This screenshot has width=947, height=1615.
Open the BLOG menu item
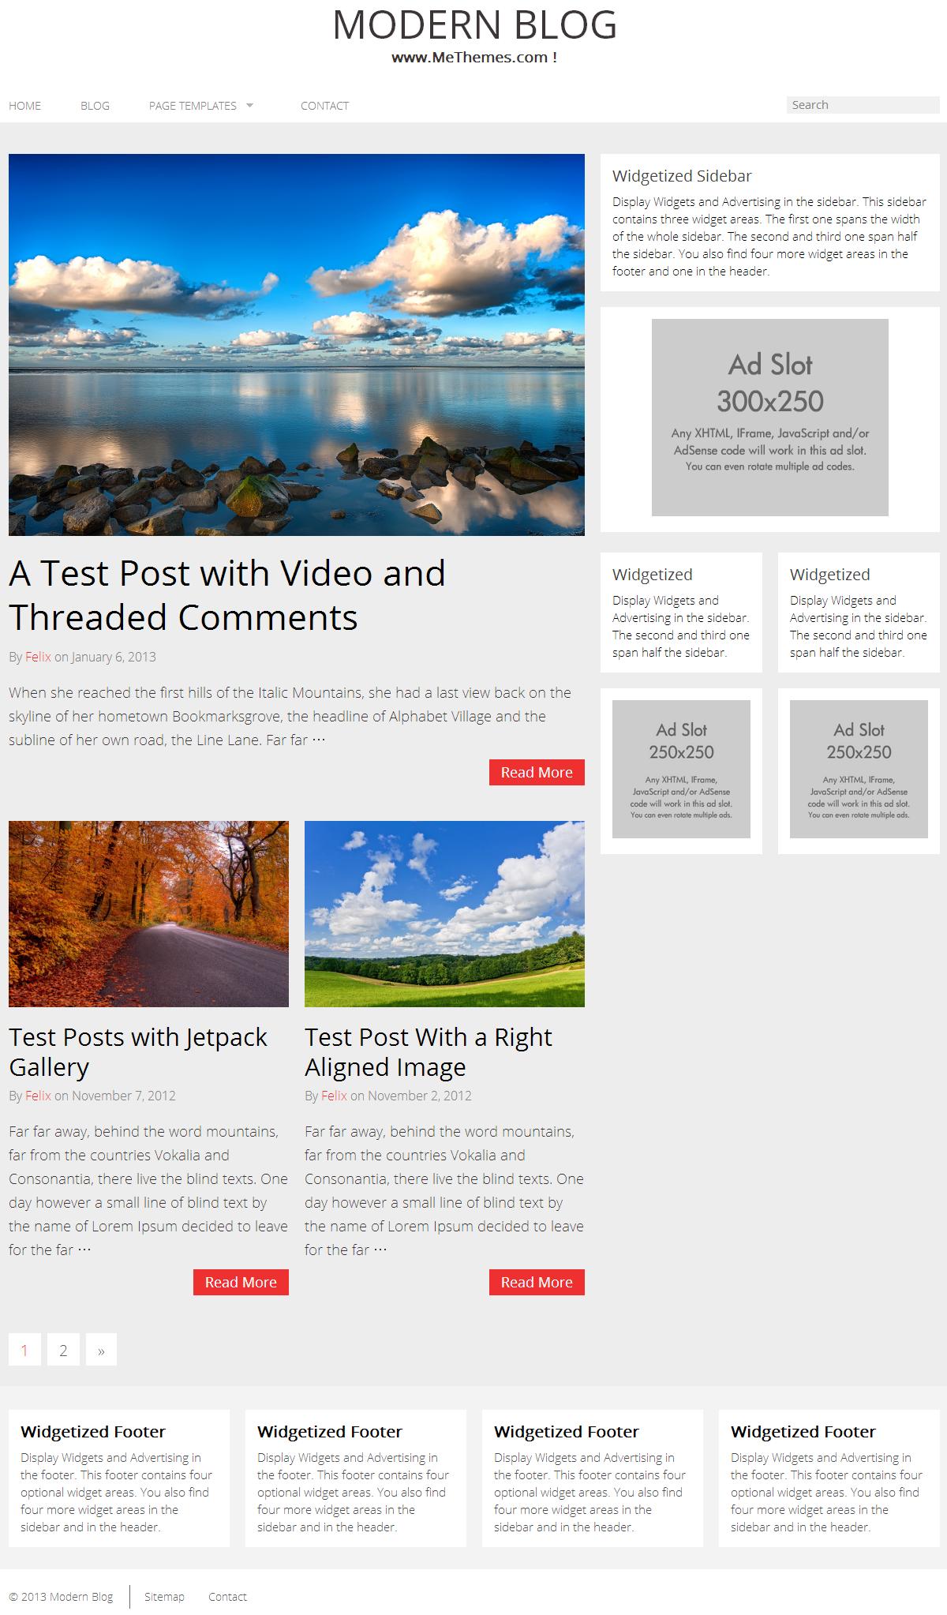point(95,106)
